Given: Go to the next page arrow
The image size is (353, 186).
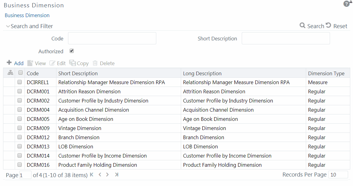Looking at the screenshot, I should coord(107,175).
